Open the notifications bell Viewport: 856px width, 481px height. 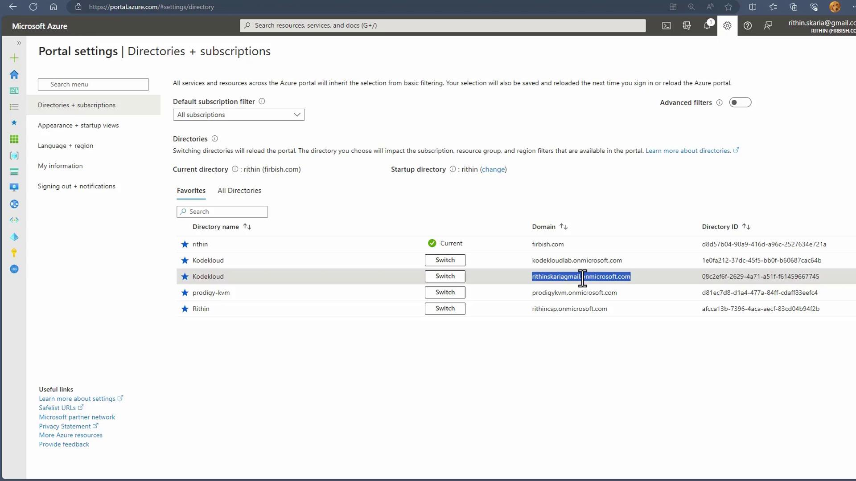tap(707, 26)
